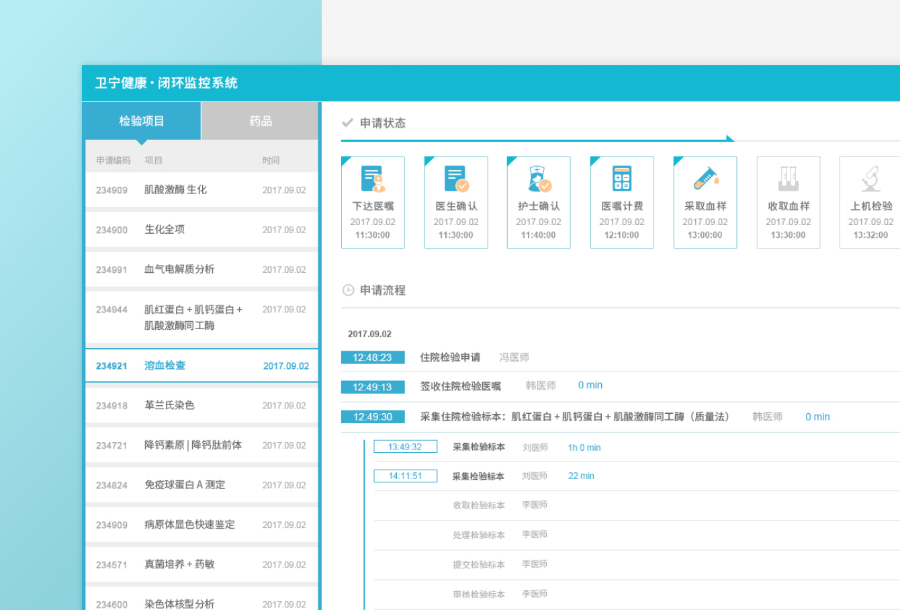Open the 医嘱计费 calculator icon
The height and width of the screenshot is (610, 900).
pyautogui.click(x=622, y=179)
